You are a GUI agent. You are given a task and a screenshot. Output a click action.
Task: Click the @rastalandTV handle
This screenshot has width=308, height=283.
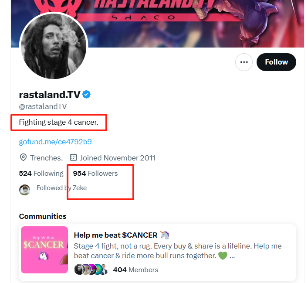43,106
